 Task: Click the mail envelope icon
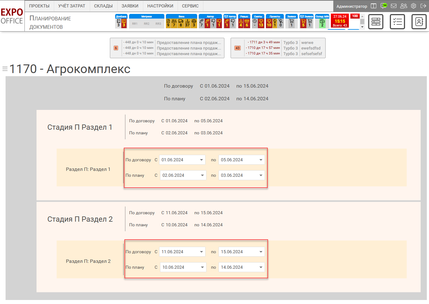coord(394,6)
